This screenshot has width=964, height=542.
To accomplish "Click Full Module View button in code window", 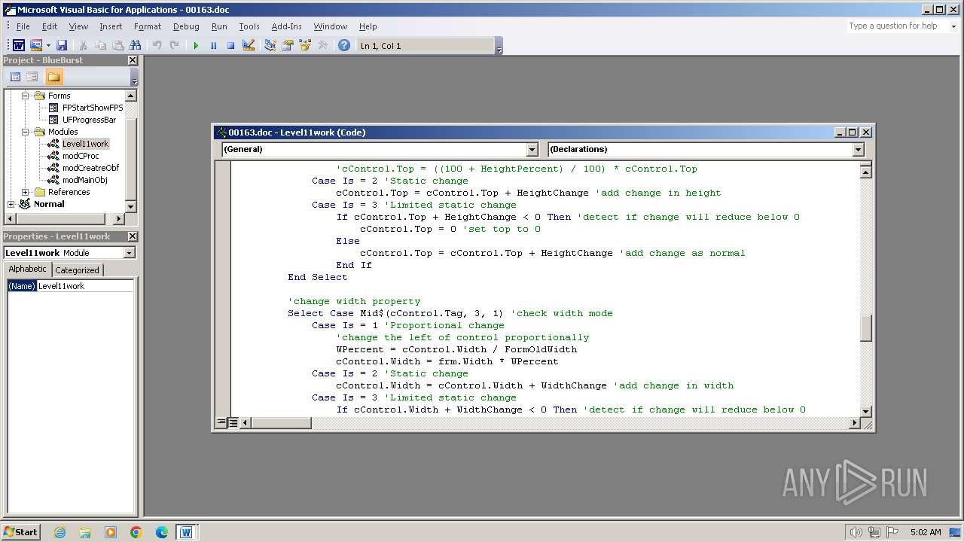I will pos(233,423).
